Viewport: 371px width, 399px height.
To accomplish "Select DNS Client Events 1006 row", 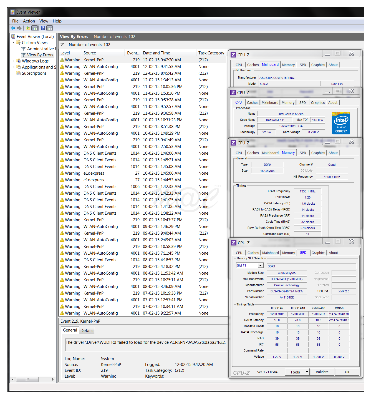I will tap(143, 187).
